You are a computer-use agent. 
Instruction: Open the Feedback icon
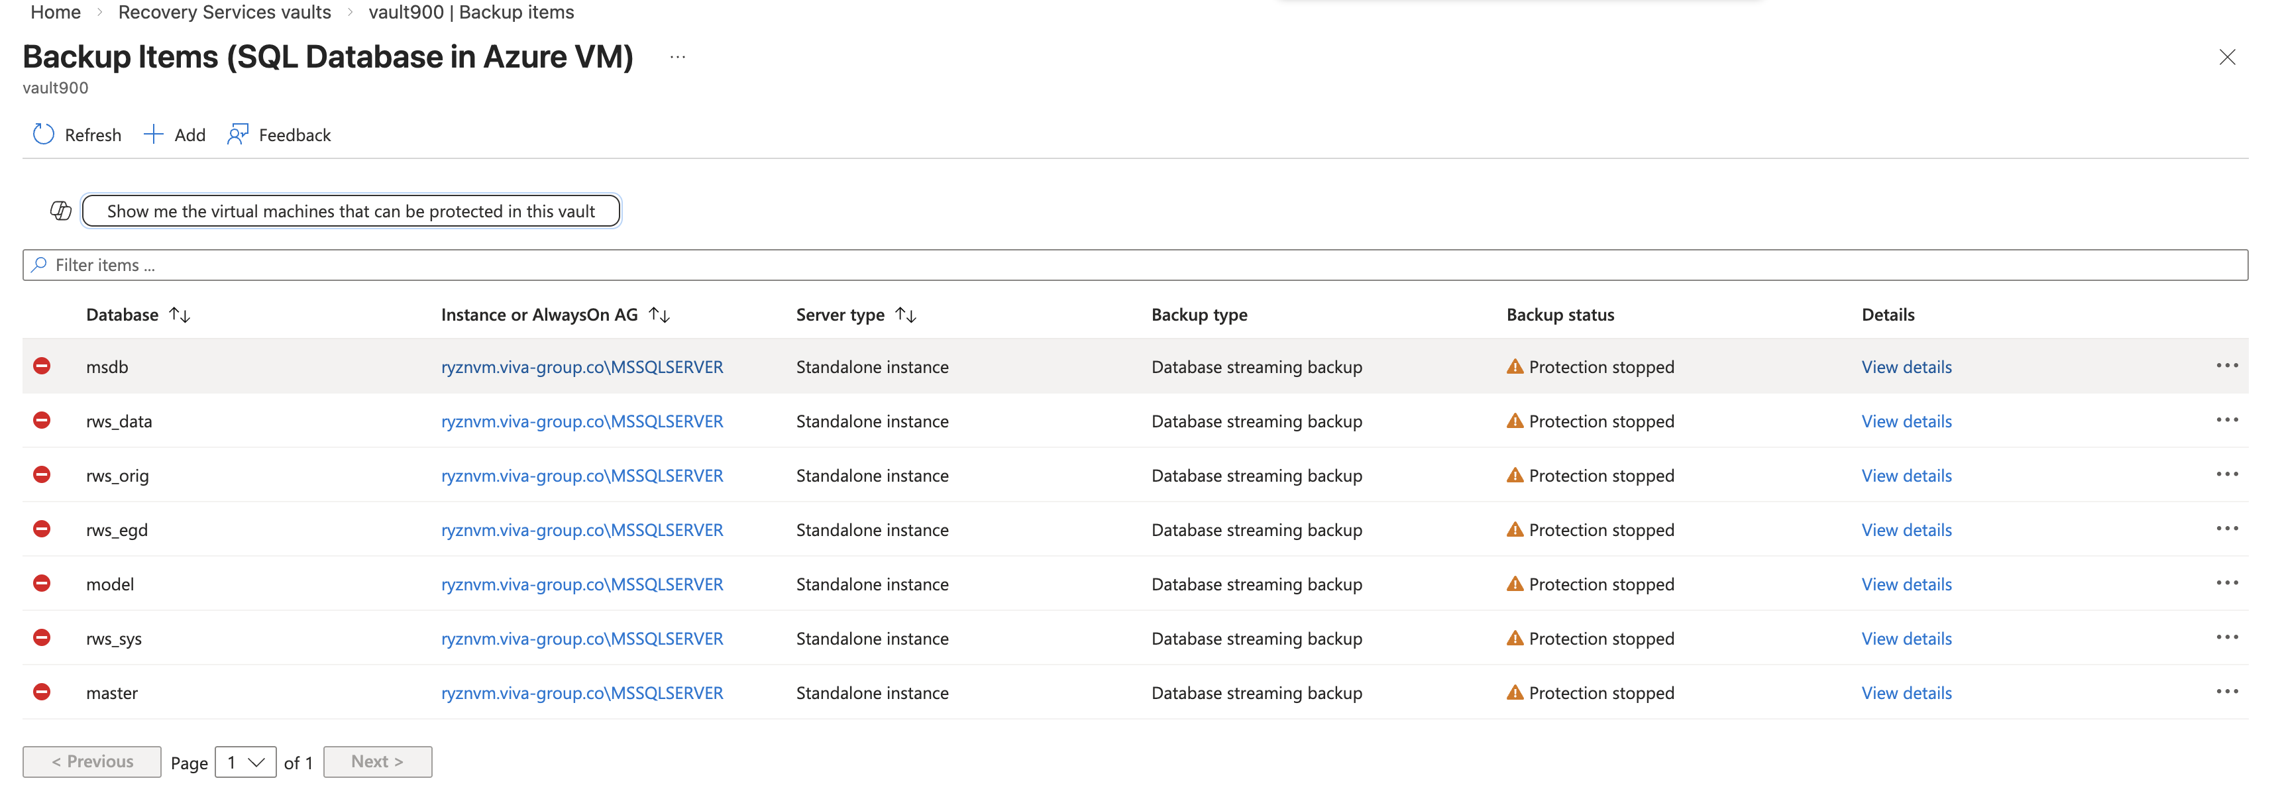click(237, 134)
